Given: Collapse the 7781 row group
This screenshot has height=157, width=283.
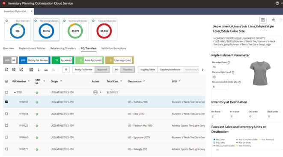Looking at the screenshot, I should point(15,92).
